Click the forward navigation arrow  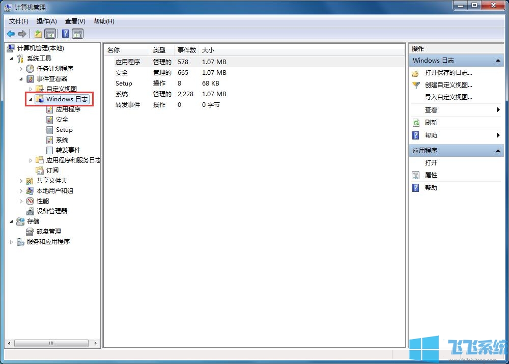click(22, 34)
